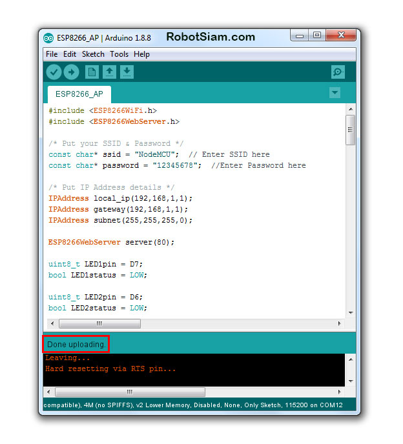Screen dimensions: 403x444
Task: Click the "Leaving..." console line
Action: tap(67, 358)
